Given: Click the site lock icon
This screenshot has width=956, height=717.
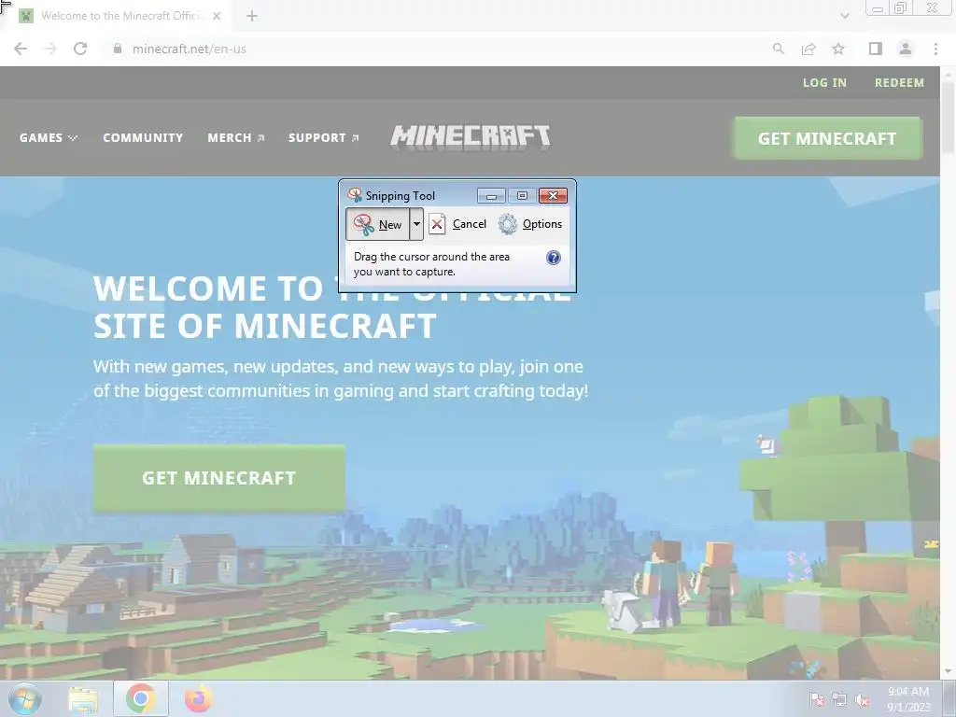Looking at the screenshot, I should coord(118,49).
